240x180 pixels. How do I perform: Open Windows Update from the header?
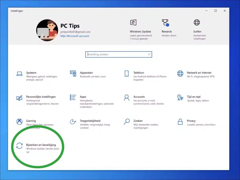(141, 30)
